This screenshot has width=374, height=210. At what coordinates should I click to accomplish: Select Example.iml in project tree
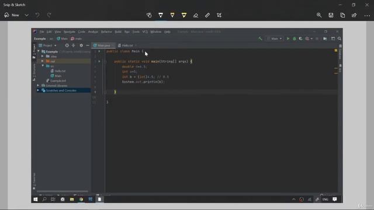pos(56,80)
